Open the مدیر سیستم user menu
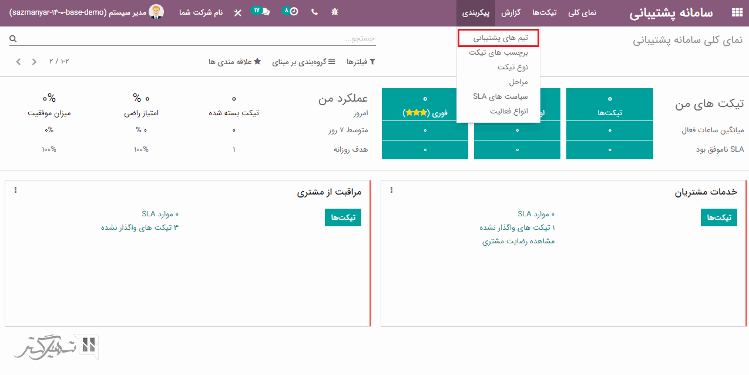This screenshot has height=375, width=749. (86, 12)
